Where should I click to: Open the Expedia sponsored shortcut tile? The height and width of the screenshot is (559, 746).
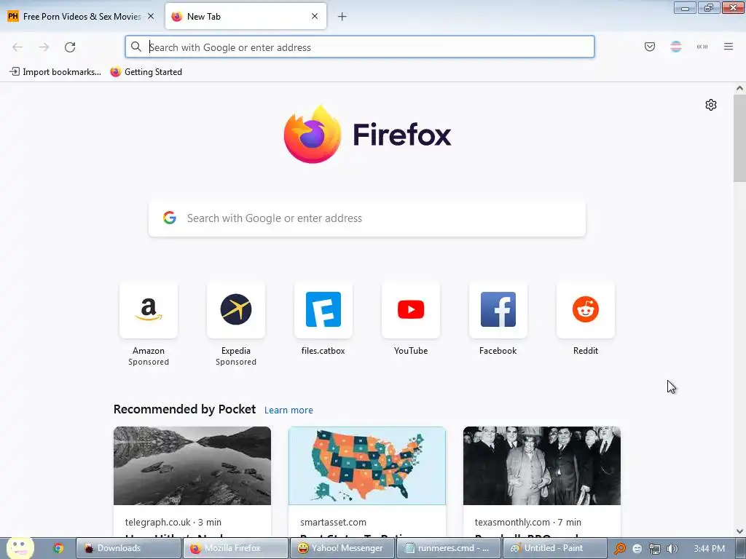[x=236, y=310]
